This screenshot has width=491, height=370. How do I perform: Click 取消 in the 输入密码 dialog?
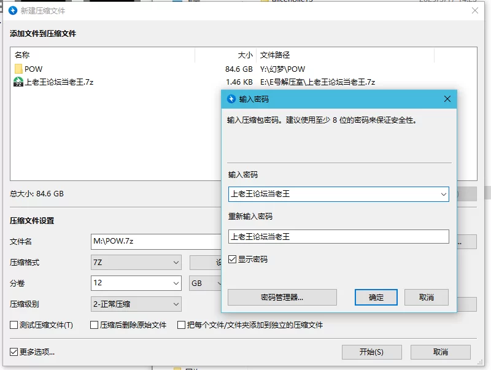426,297
